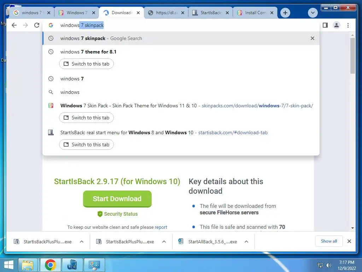The width and height of the screenshot is (362, 272).
Task: Close the Install Com tab
Action: (272, 13)
